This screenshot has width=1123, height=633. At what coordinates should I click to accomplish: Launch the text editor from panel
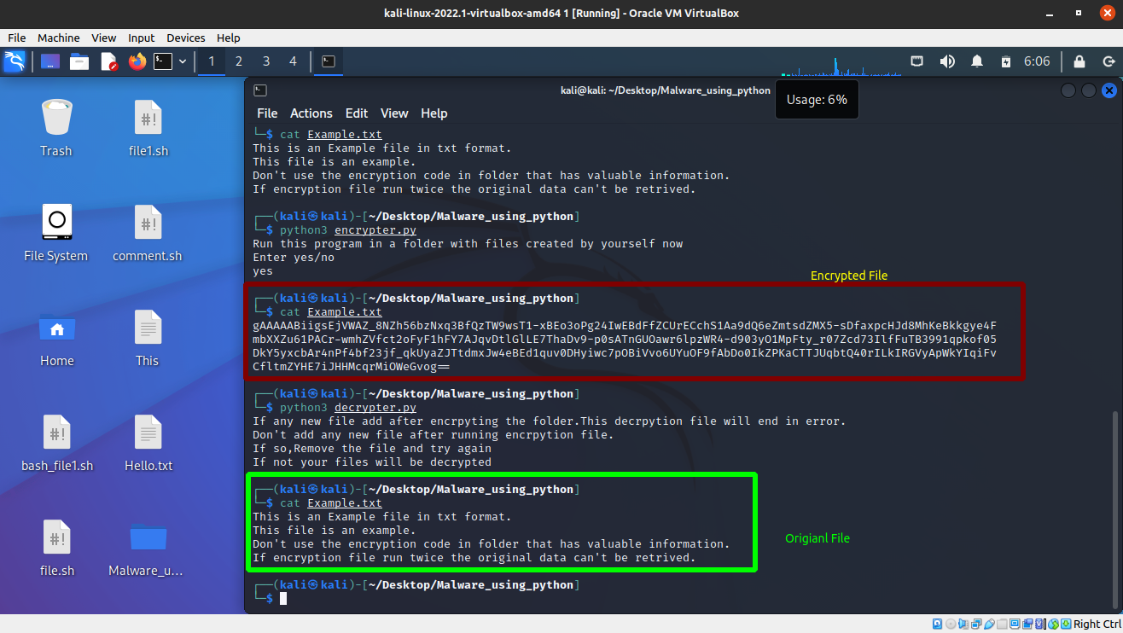pos(108,61)
